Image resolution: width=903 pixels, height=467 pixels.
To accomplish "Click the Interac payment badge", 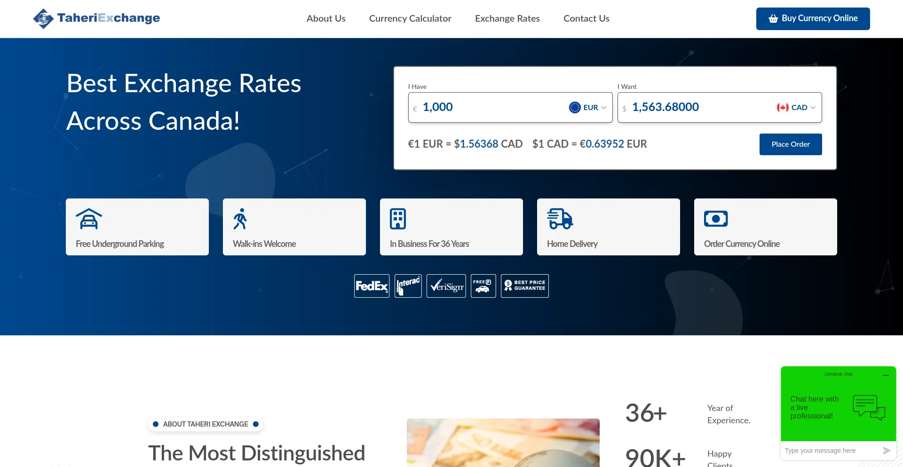I will point(408,285).
